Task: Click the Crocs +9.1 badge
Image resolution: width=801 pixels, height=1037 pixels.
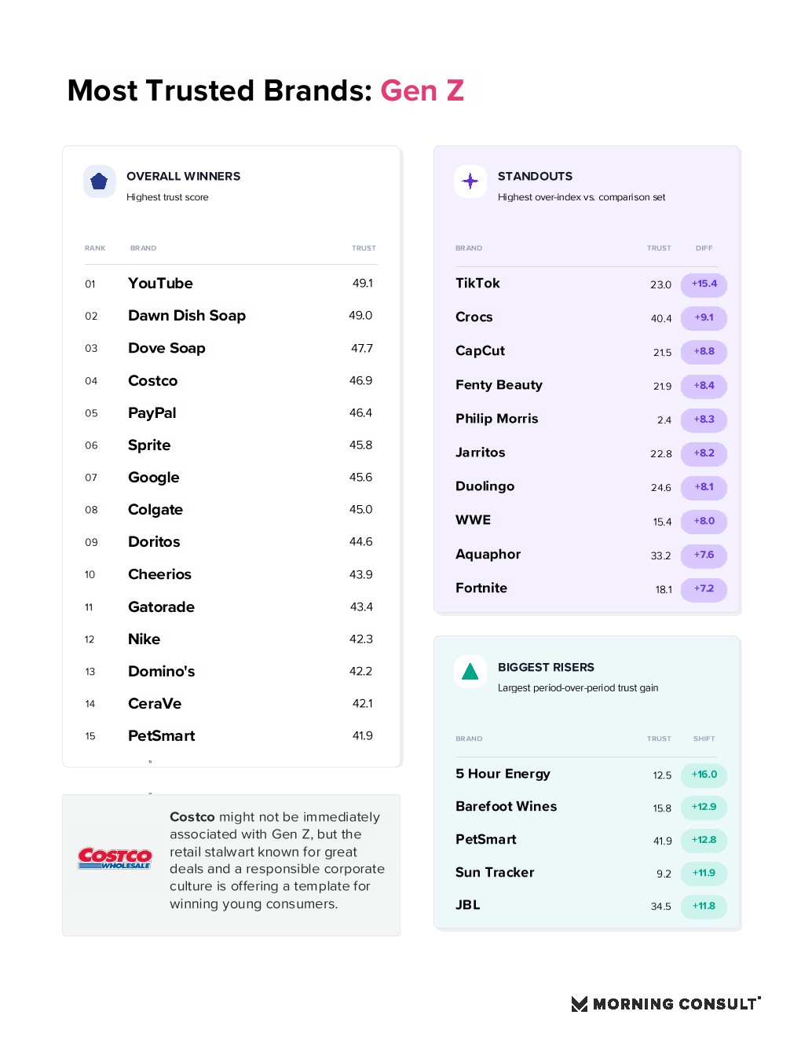Action: pyautogui.click(x=704, y=318)
